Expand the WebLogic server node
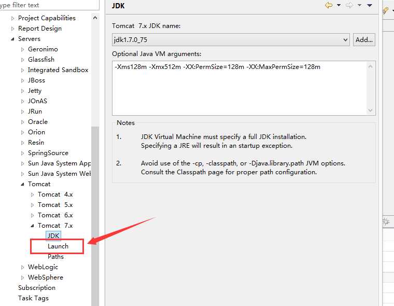Screen dimensions: 394x306 23,267
